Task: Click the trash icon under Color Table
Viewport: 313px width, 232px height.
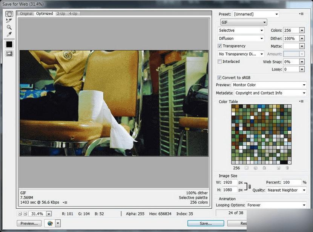Action: tap(287, 168)
